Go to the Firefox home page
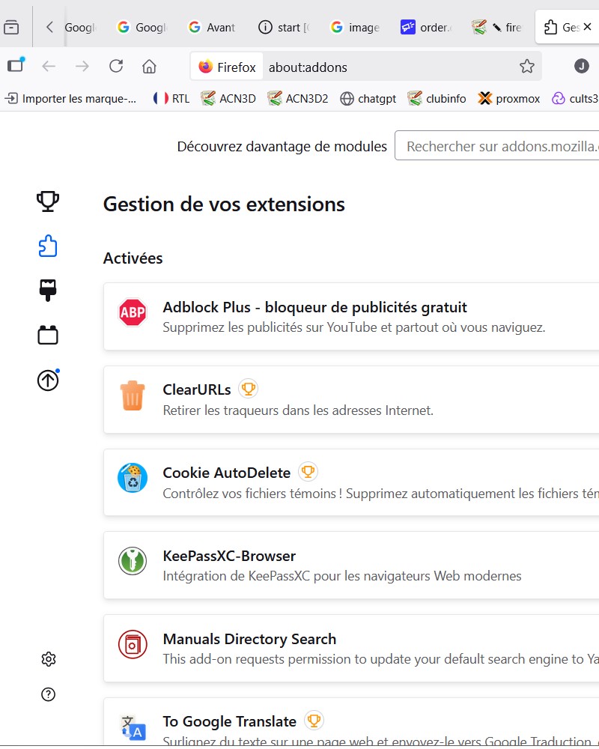Viewport: 599px width, 749px height. [x=149, y=67]
